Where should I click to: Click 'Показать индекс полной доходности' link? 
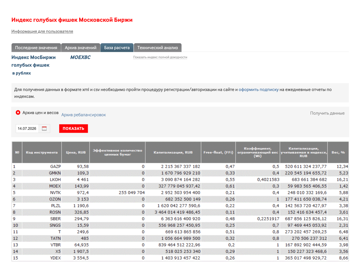(x=160, y=57)
